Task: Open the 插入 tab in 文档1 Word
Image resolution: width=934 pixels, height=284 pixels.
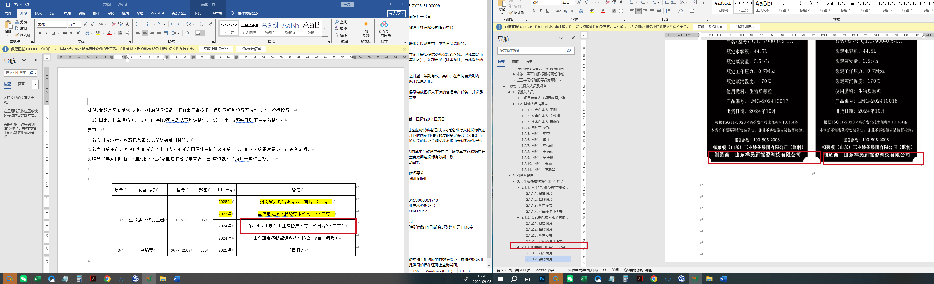Action: pyautogui.click(x=38, y=13)
